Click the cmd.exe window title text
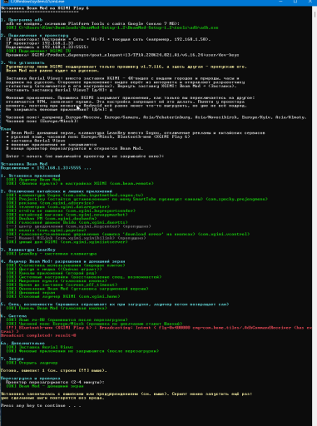Viewport: 317px width, 426px height. pos(37,2)
